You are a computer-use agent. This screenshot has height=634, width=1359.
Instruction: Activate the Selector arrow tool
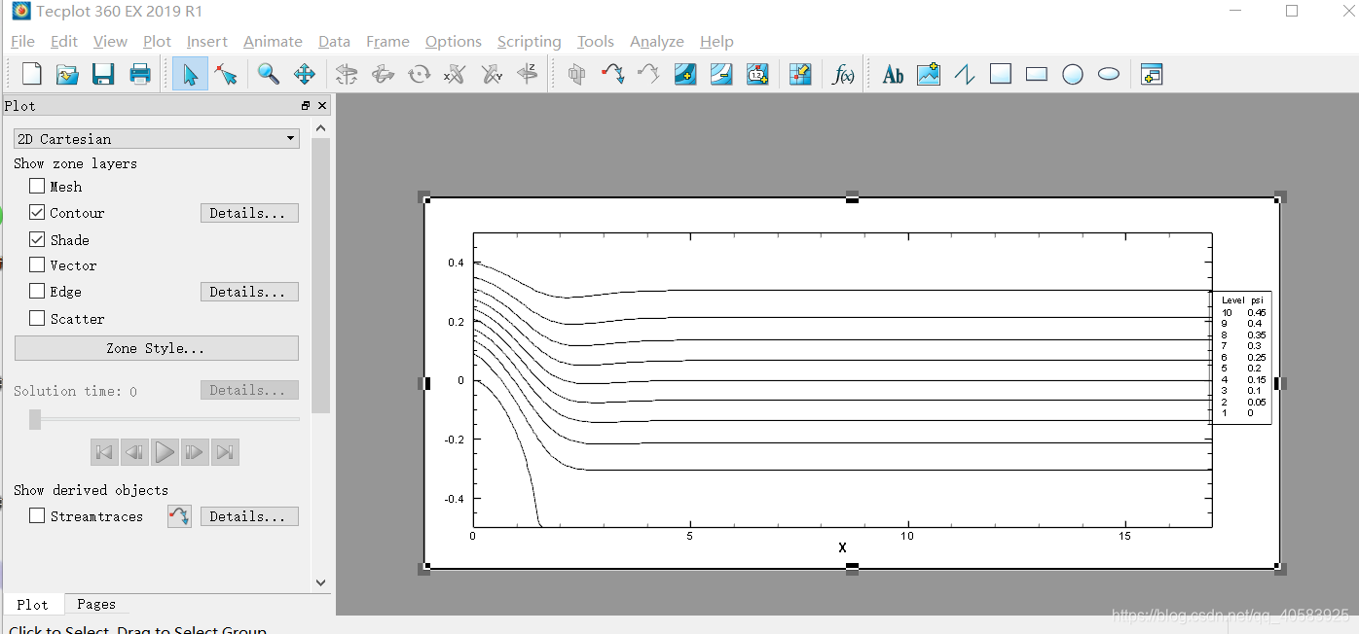(190, 74)
